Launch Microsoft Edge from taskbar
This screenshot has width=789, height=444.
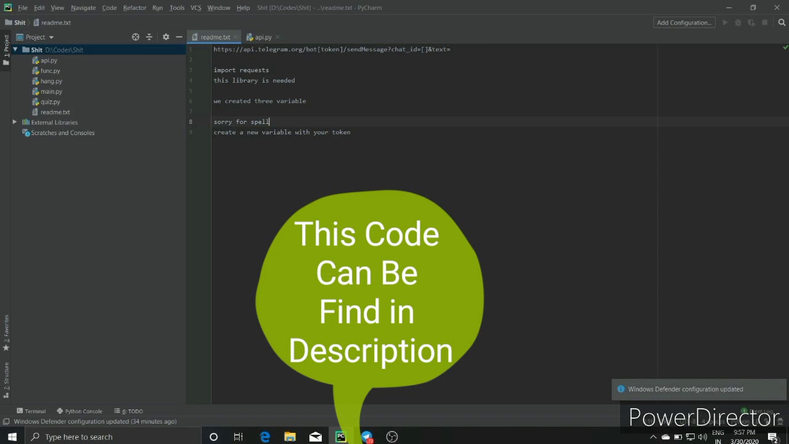pyautogui.click(x=265, y=437)
